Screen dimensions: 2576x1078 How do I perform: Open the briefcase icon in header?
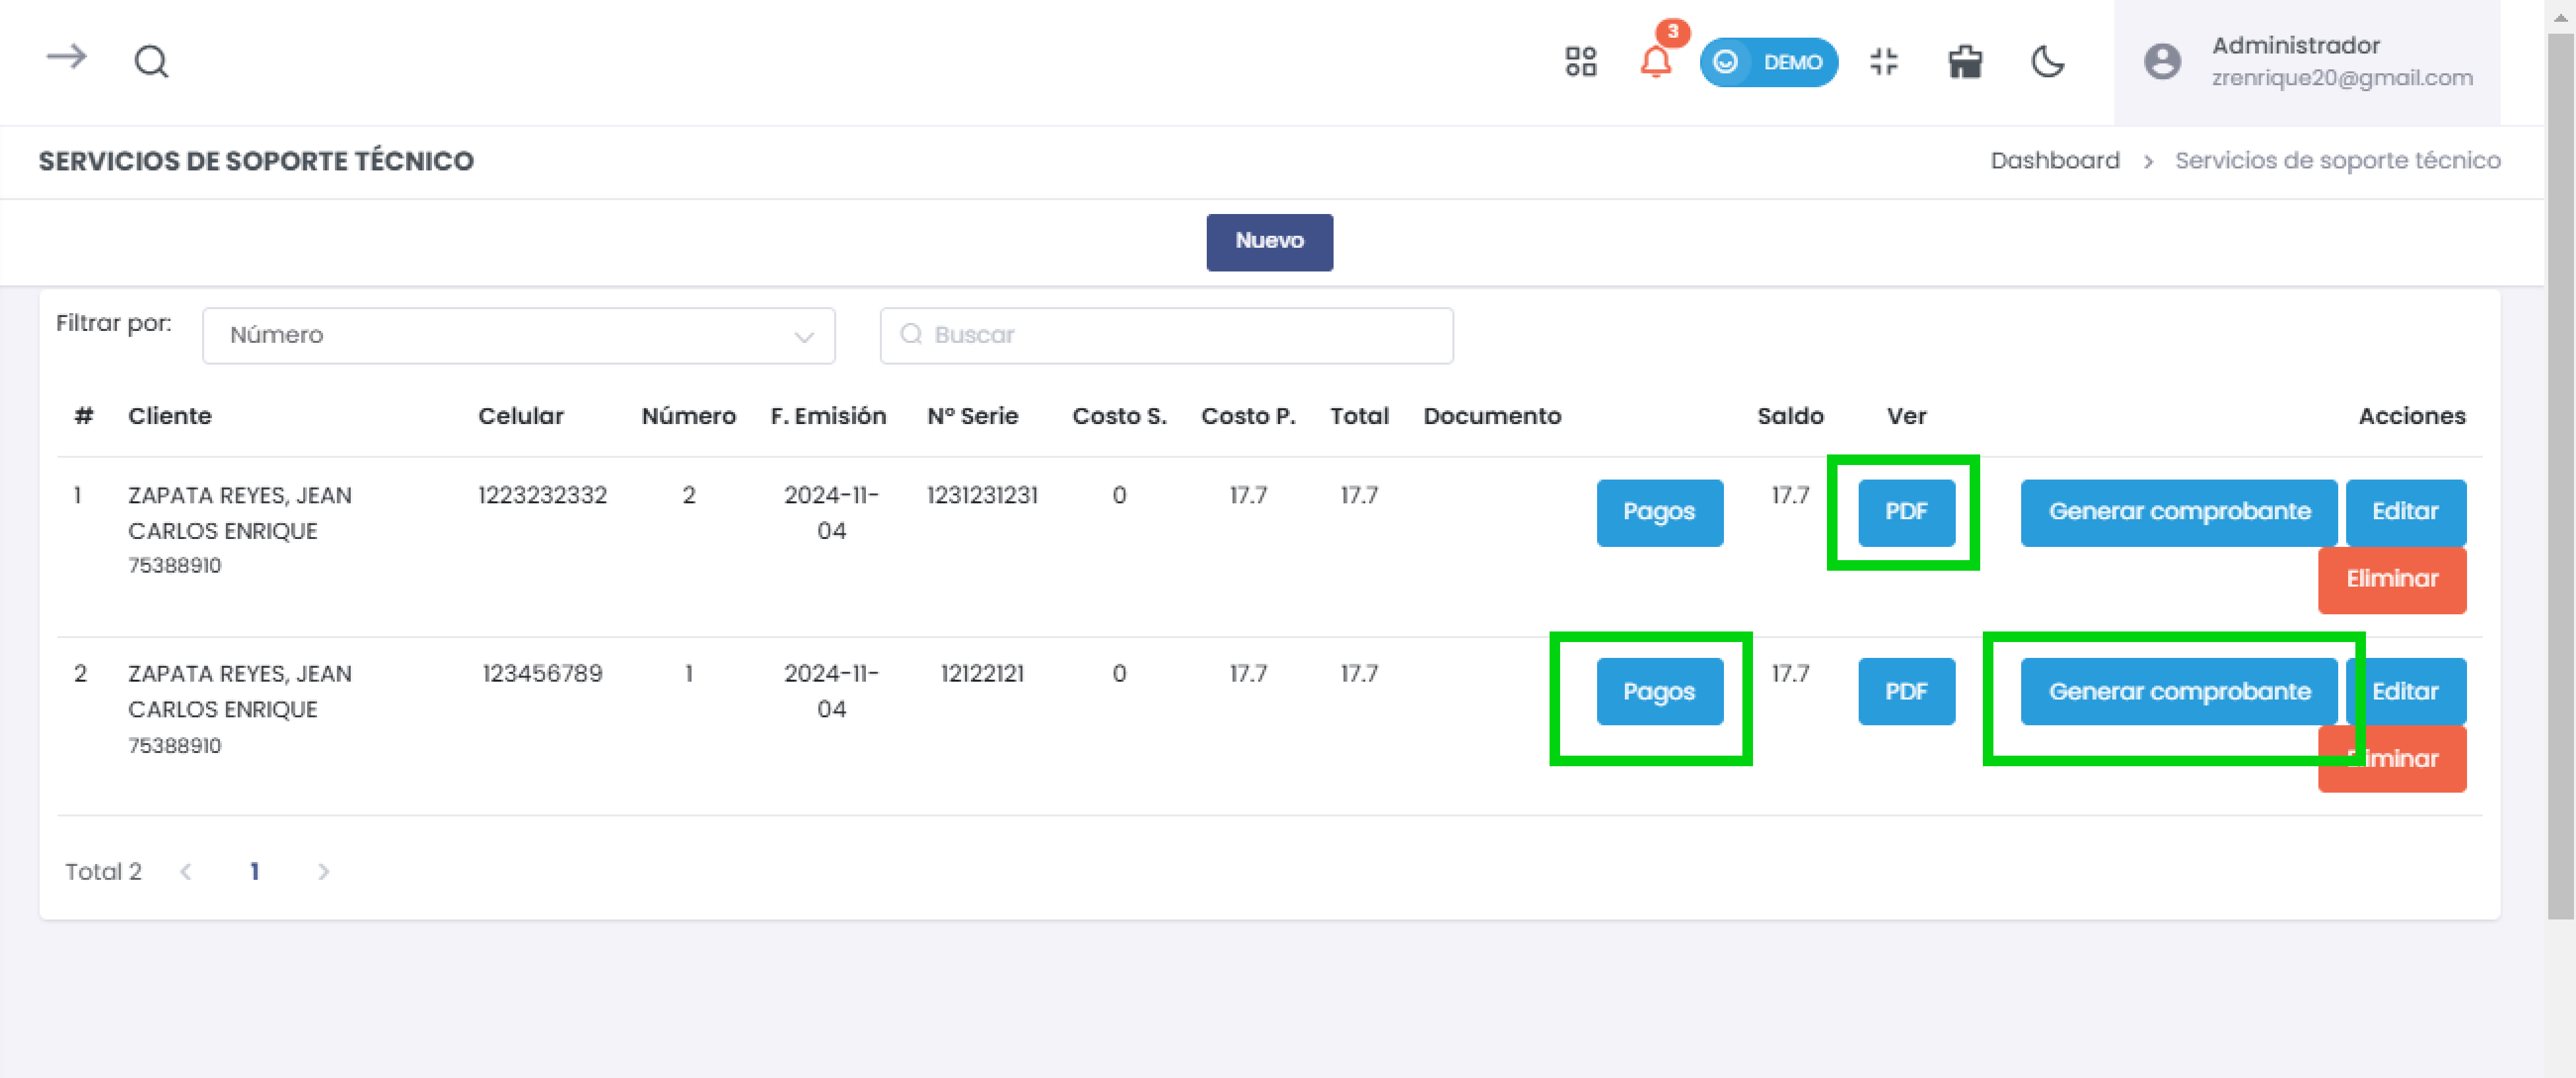(x=1965, y=62)
